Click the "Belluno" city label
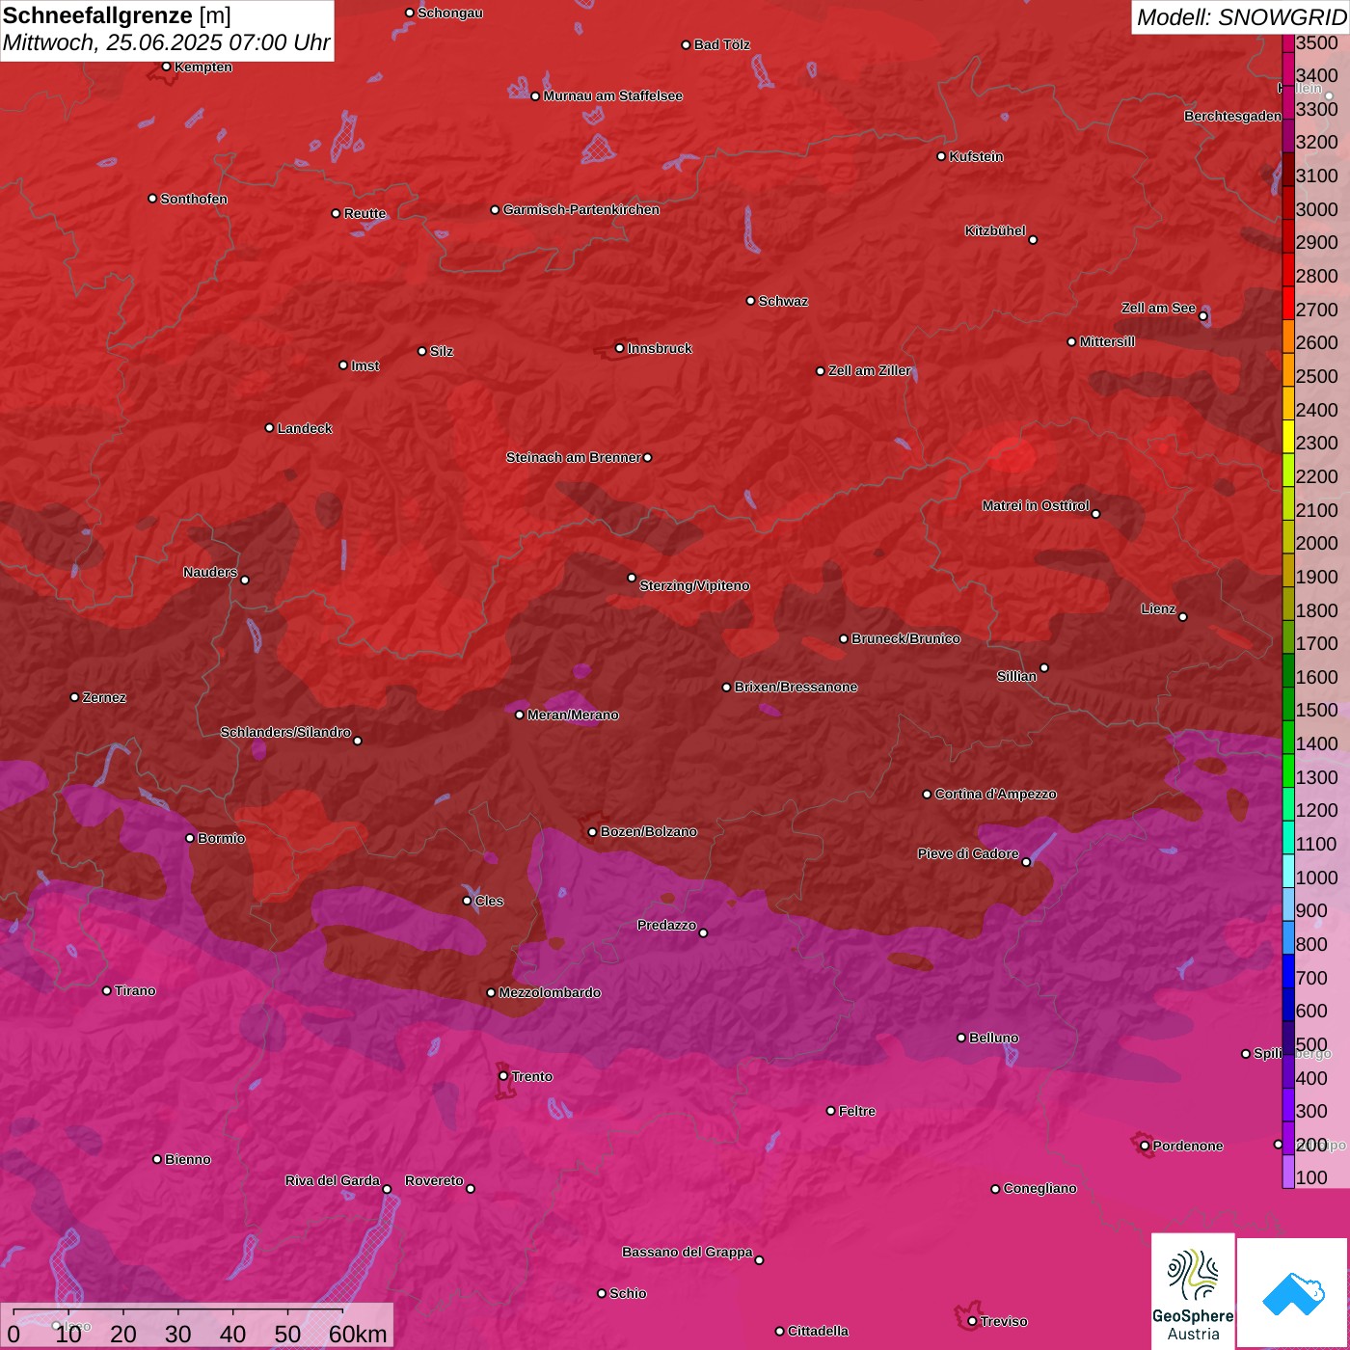This screenshot has height=1350, width=1350. tap(994, 1038)
